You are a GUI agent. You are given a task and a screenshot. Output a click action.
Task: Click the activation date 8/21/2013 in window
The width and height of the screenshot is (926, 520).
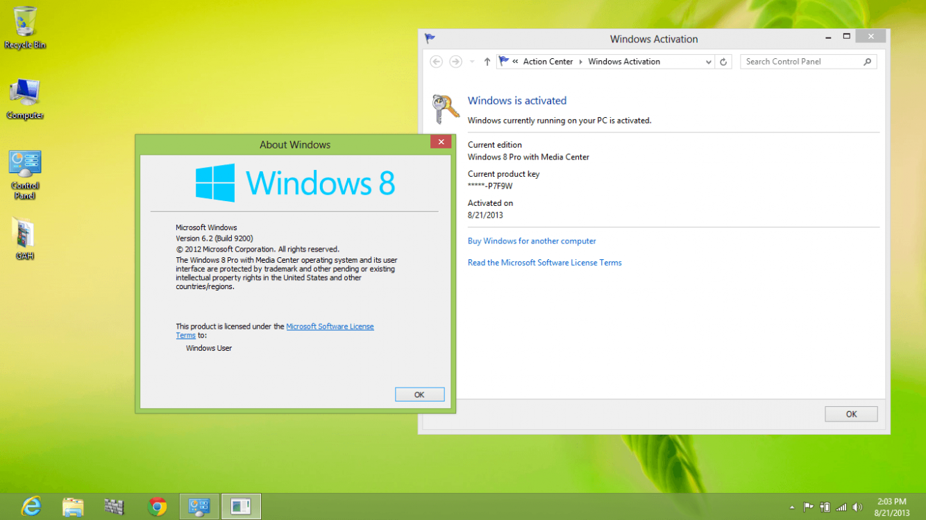(485, 215)
